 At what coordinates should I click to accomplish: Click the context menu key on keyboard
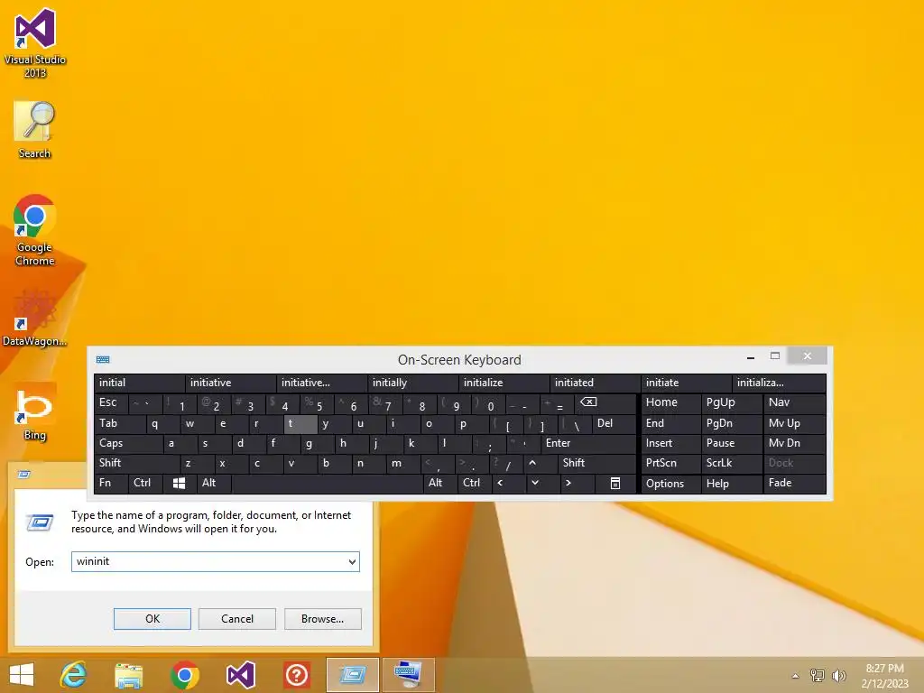(614, 484)
